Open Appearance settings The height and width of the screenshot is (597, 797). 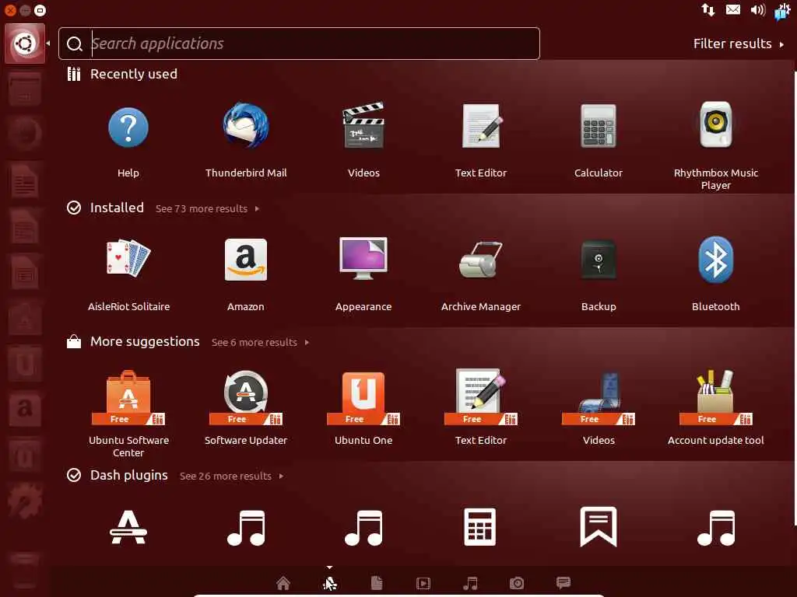pyautogui.click(x=363, y=258)
